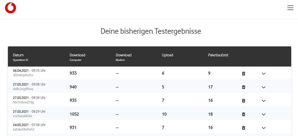
Task: Click the Vodafone logo
Action: pyautogui.click(x=10, y=8)
